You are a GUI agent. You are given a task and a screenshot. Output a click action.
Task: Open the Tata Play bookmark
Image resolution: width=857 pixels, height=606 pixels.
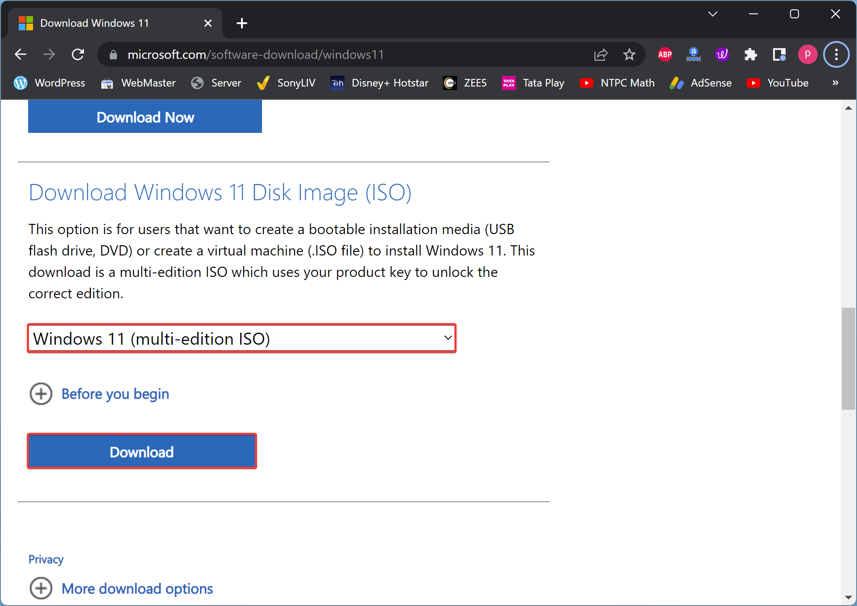(533, 83)
